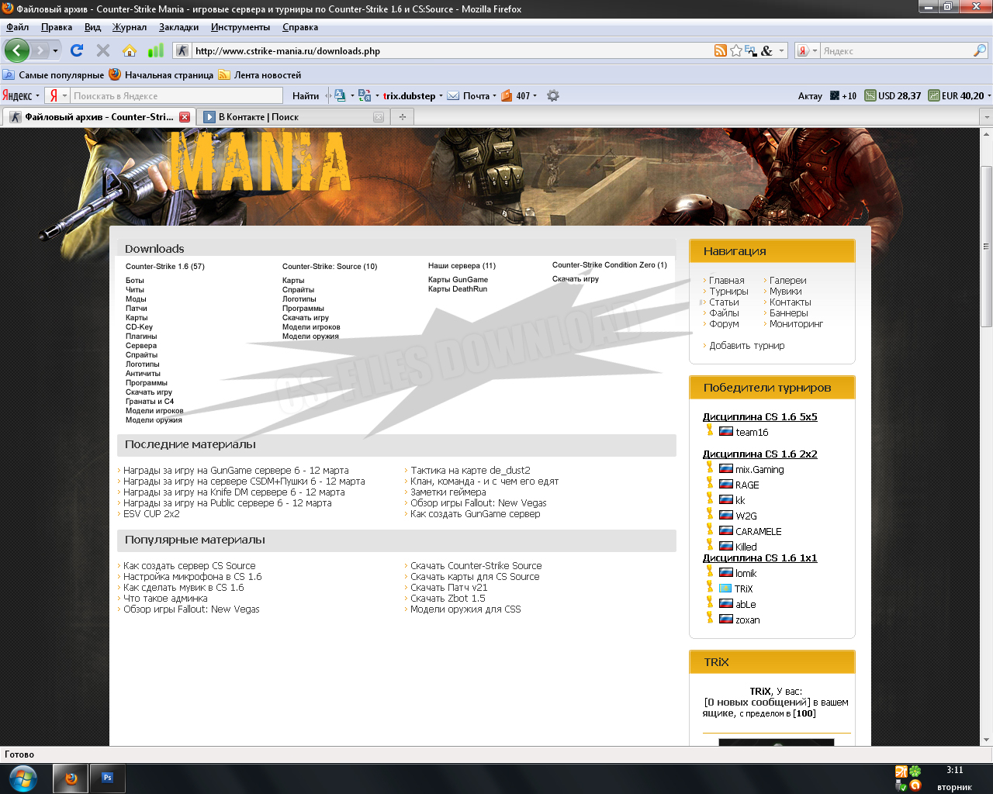993x794 pixels.
Task: Click the scrollbar up arrow
Action: click(x=986, y=135)
